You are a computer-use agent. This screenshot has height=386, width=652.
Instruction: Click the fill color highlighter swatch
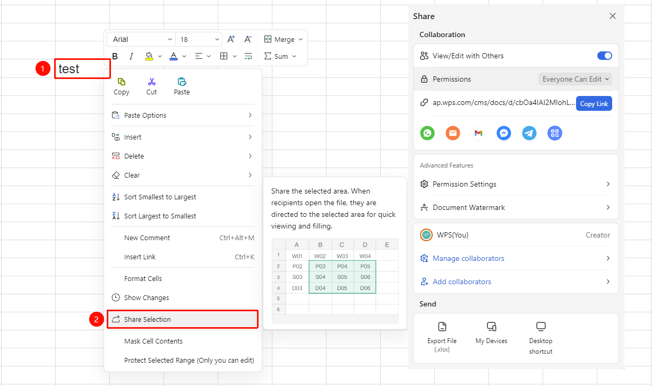pyautogui.click(x=149, y=56)
